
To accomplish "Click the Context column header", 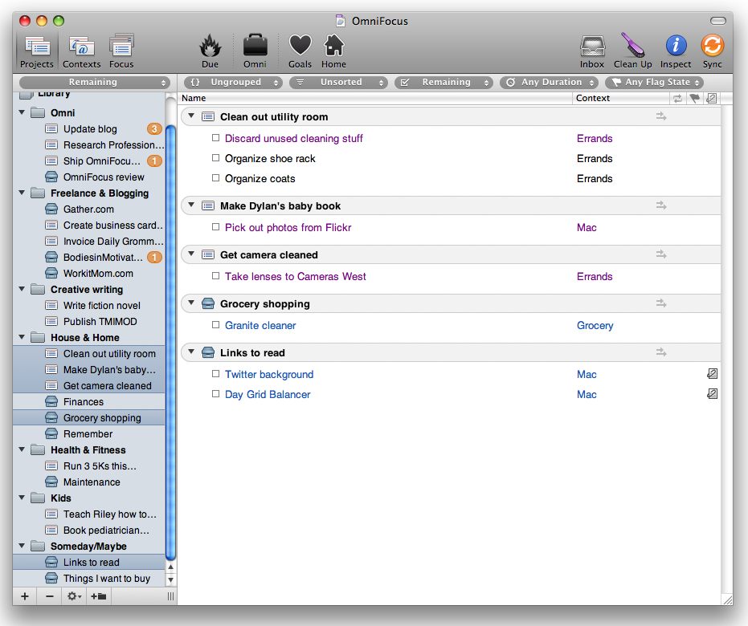I will (620, 98).
